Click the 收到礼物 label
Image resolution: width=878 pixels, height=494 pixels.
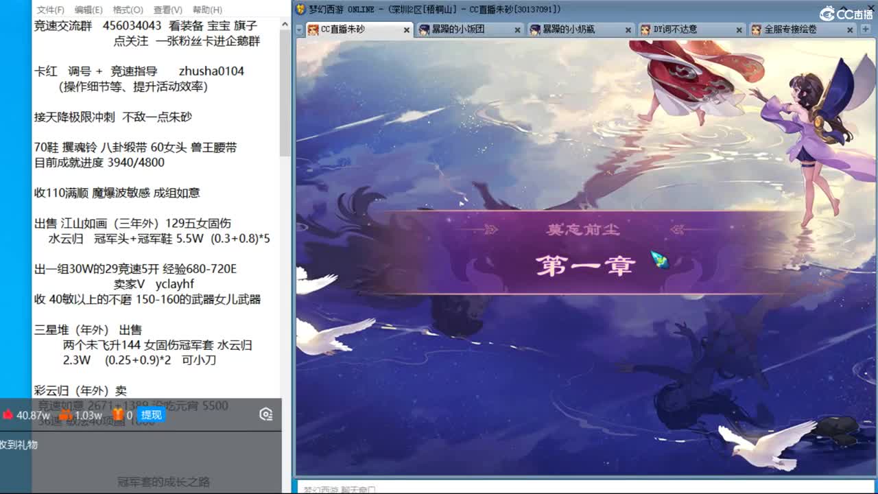click(x=19, y=445)
